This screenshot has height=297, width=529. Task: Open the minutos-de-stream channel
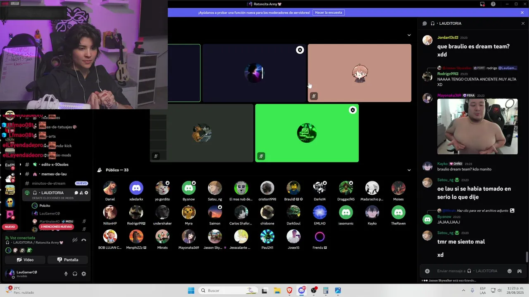[48, 183]
